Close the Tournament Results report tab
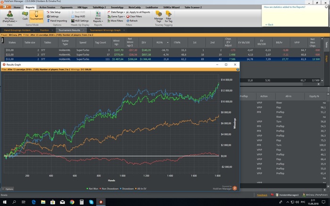Screen dimensions: 330x206 coord(83,30)
